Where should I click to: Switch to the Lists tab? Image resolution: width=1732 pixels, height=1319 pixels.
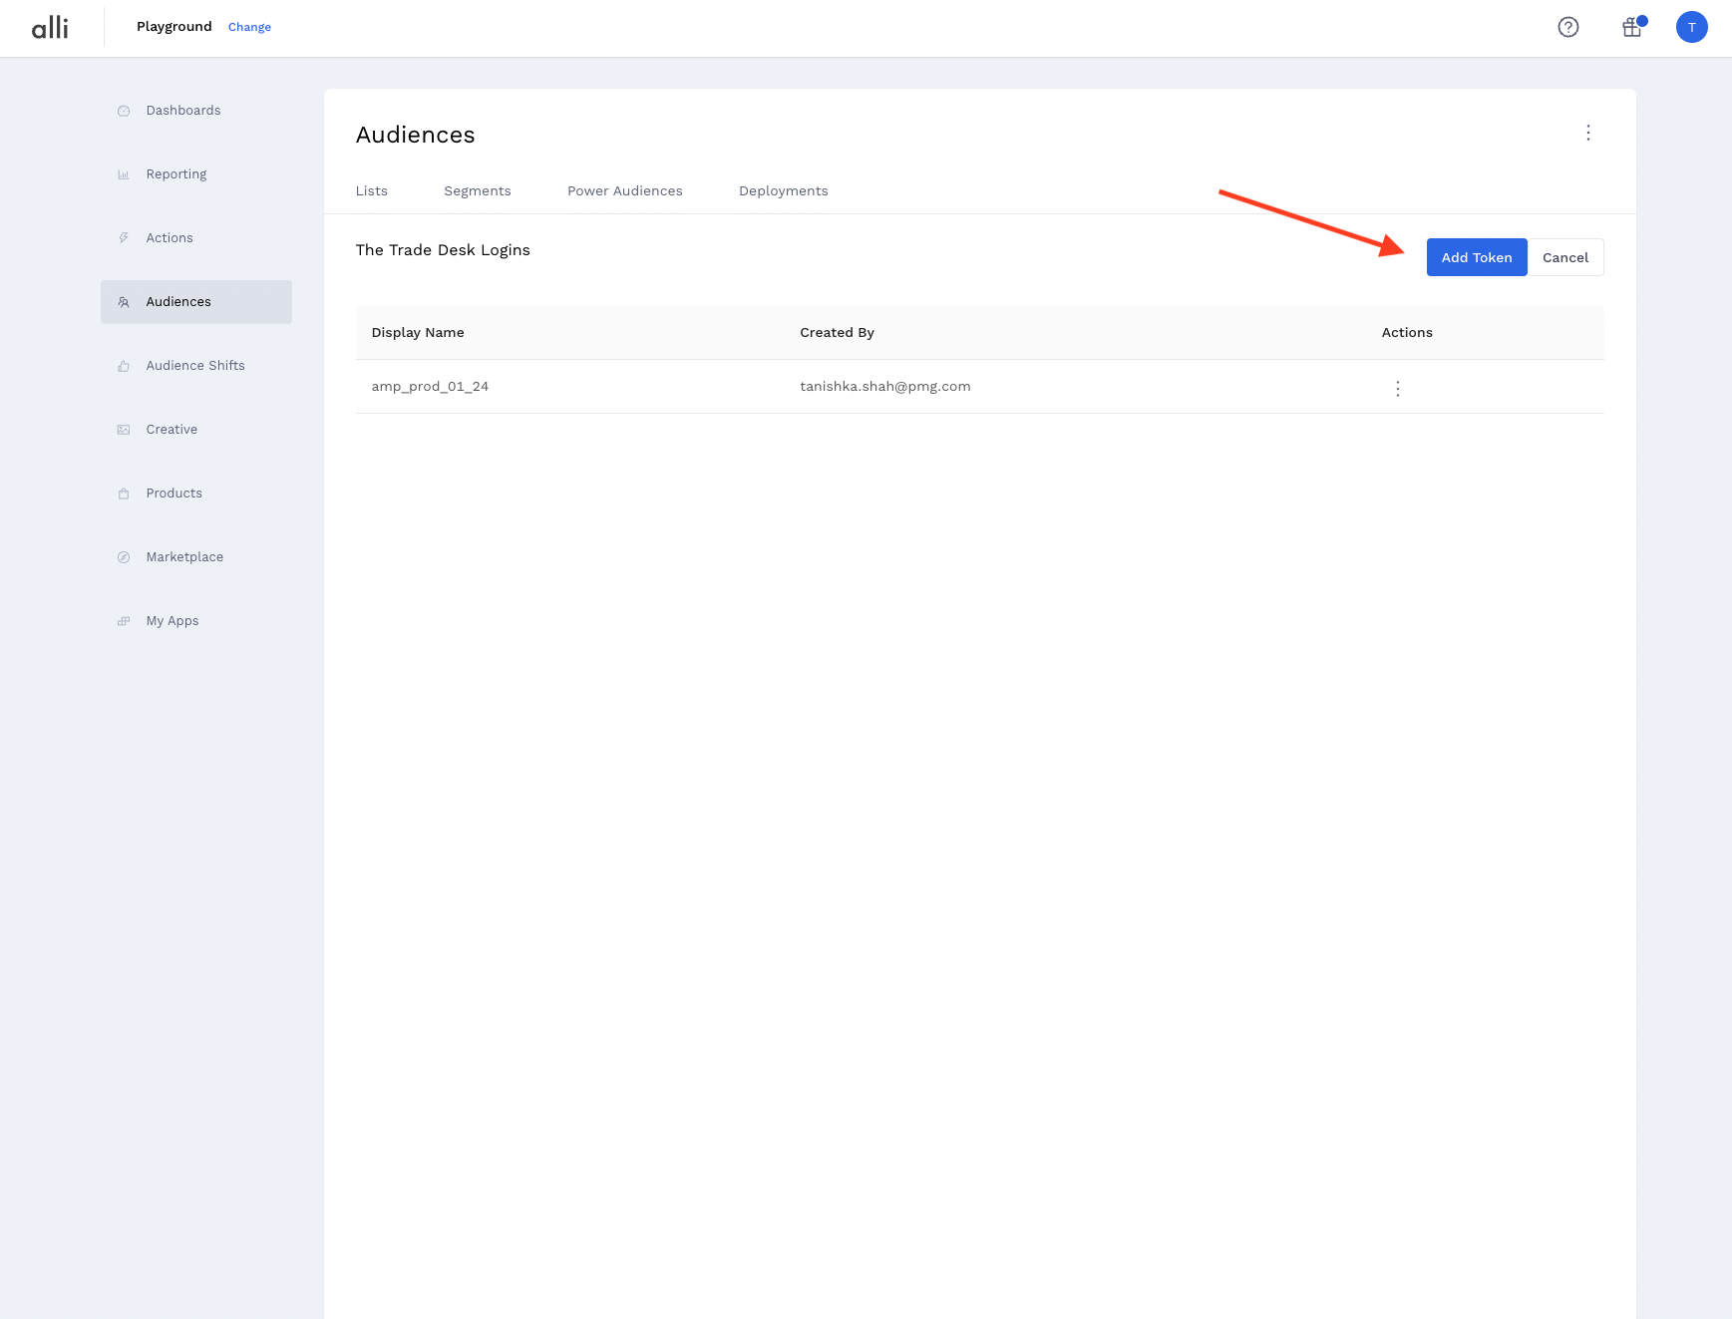click(x=371, y=190)
